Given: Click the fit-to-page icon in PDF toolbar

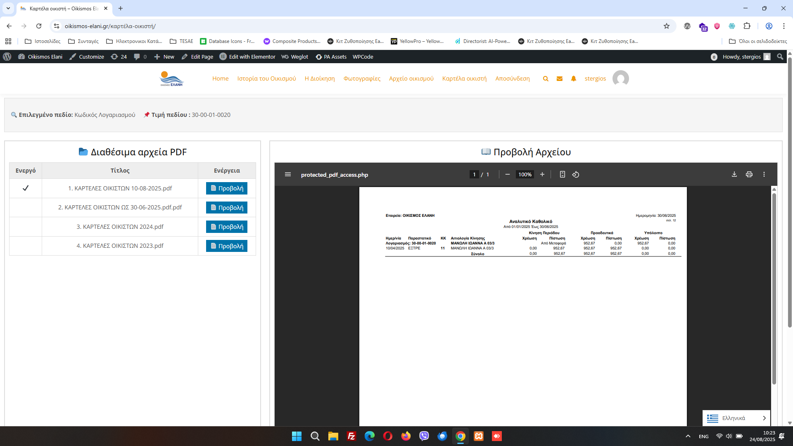Looking at the screenshot, I should point(562,174).
